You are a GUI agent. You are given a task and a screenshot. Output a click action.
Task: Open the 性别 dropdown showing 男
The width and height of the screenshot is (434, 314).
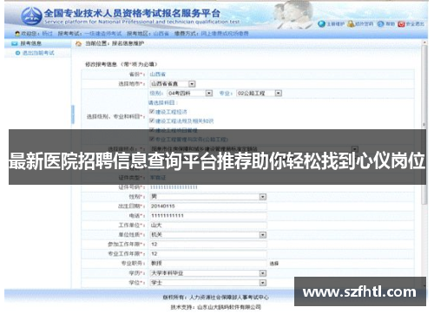pyautogui.click(x=208, y=197)
